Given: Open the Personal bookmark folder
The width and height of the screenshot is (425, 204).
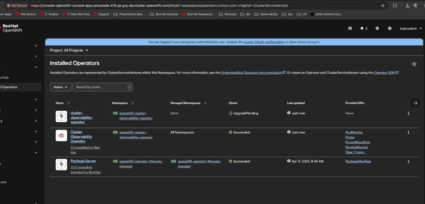Looking at the screenshot, I should tap(227, 14).
